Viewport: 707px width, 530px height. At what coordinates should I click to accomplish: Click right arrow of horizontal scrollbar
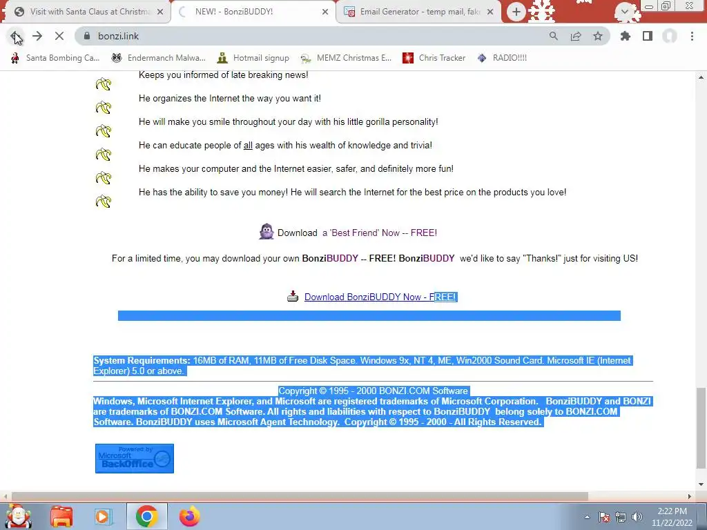pos(690,496)
